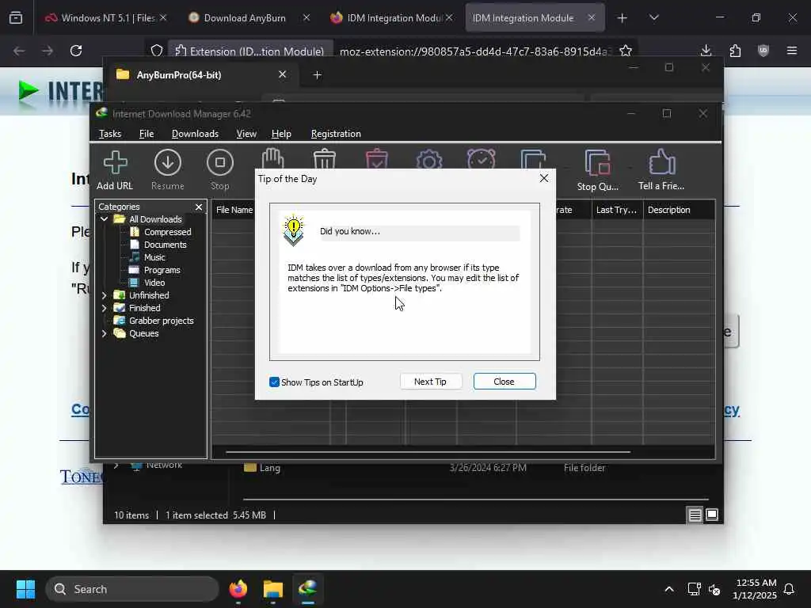The width and height of the screenshot is (811, 608).
Task: Click the Firefox taskbar icon
Action: click(238, 589)
